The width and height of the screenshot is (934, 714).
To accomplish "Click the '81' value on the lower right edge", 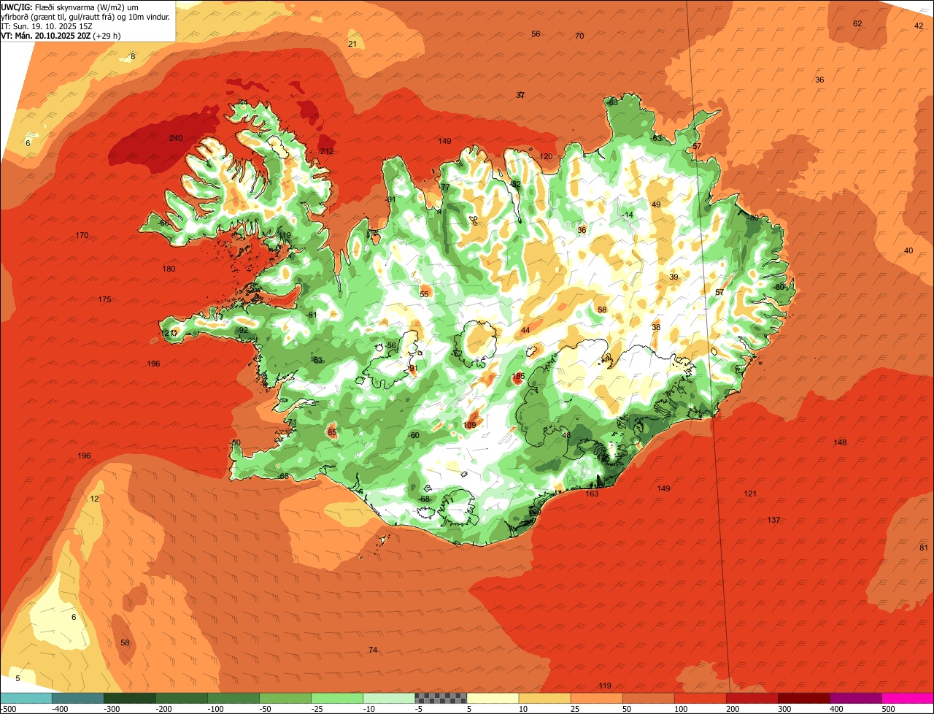I will click(x=924, y=548).
